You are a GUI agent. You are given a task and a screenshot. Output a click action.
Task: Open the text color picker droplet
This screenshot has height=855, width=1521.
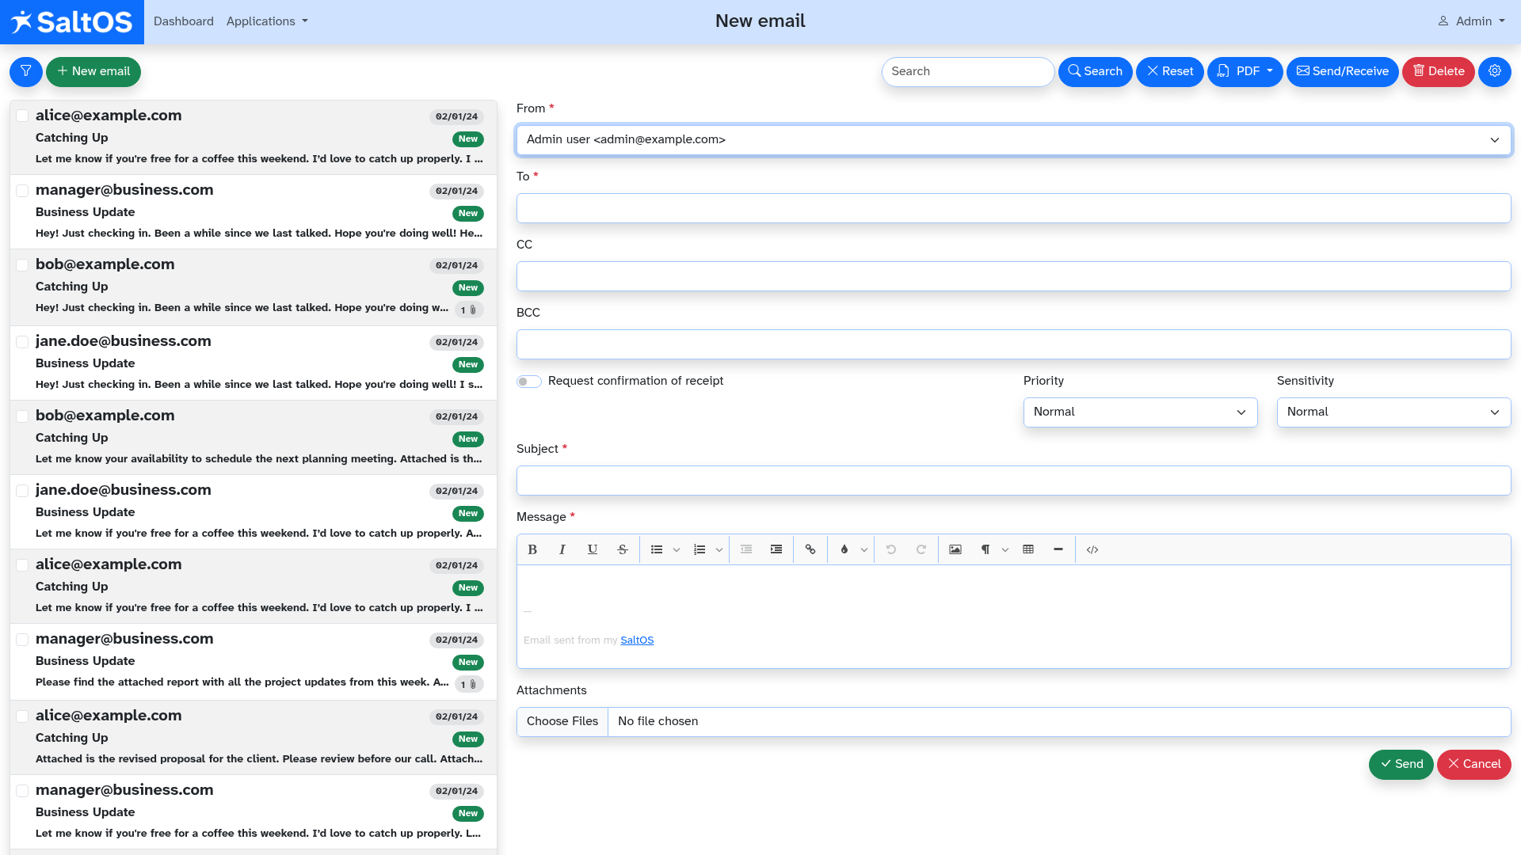pyautogui.click(x=844, y=549)
